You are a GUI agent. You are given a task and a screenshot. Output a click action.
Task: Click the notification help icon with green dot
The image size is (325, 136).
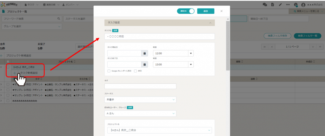(296, 5)
